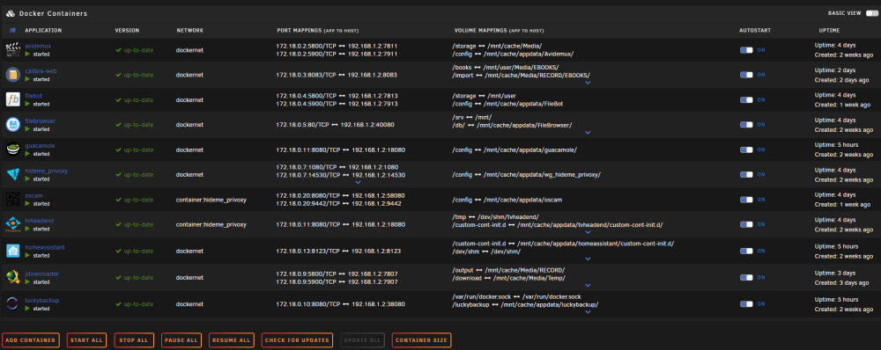Expand homeassistant volume mappings chevron
The image size is (881, 350).
(588, 259)
